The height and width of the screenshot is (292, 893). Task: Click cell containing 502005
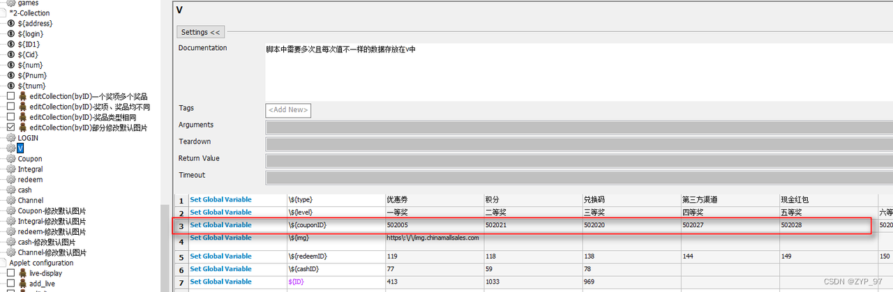(434, 226)
